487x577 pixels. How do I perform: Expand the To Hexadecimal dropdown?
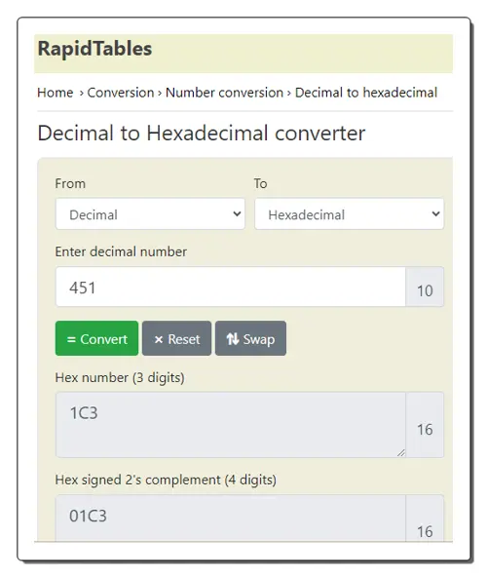349,213
